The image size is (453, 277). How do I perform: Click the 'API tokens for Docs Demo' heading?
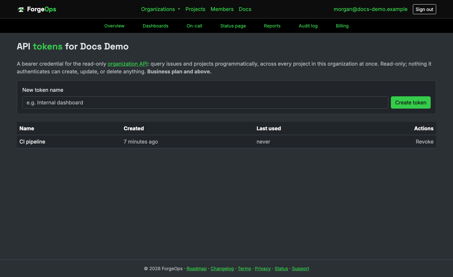[x=73, y=47]
